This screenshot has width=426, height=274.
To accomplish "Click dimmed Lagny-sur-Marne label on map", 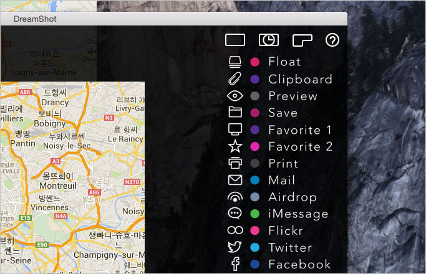I will pyautogui.click(x=44, y=72).
